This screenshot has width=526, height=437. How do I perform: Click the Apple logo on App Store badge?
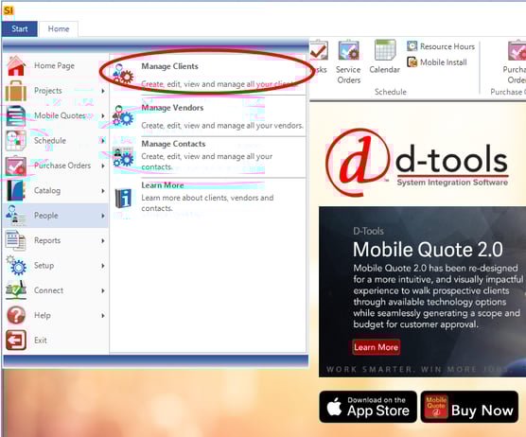point(334,407)
